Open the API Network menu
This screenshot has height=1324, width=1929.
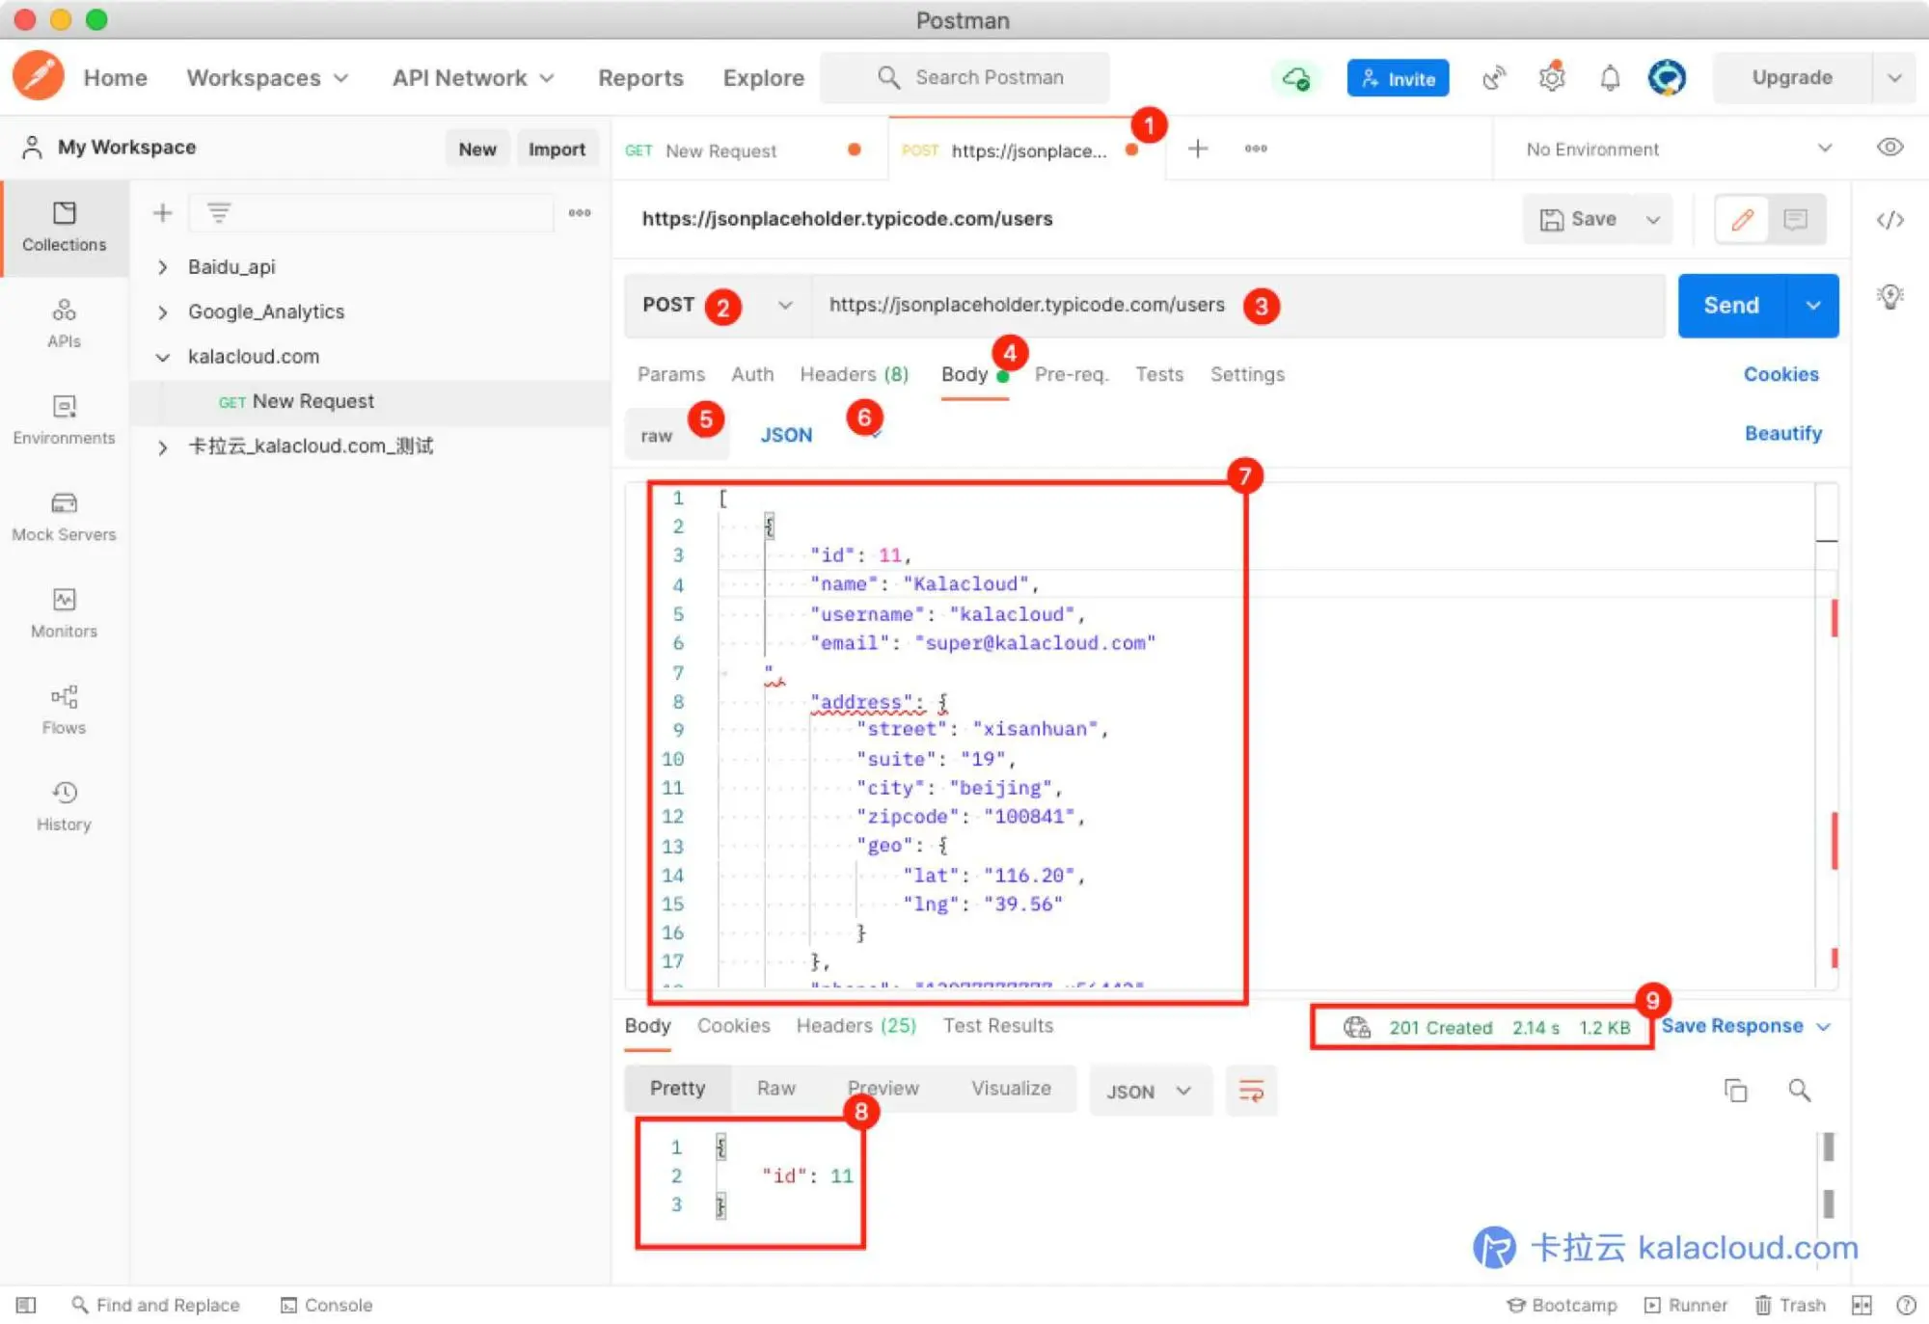[474, 78]
